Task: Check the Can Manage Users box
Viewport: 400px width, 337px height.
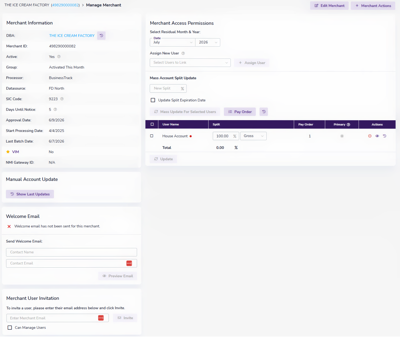Action: pos(10,327)
